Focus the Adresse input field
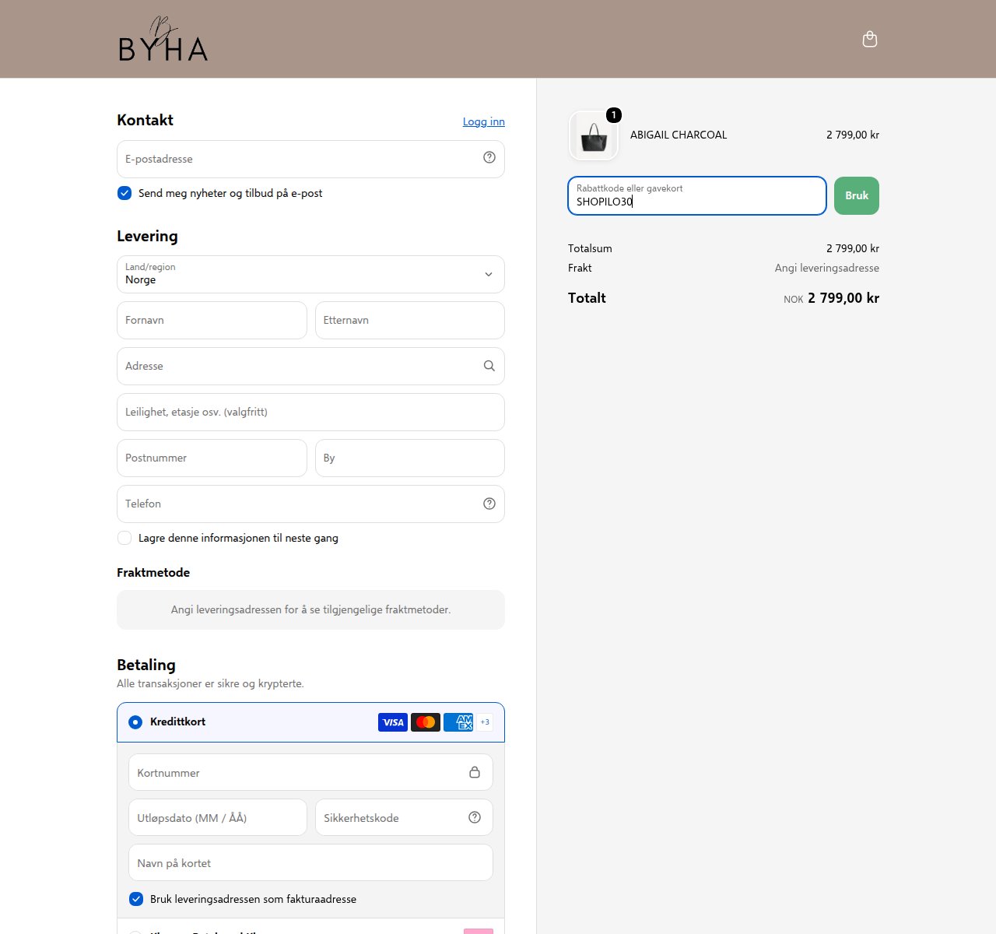 click(310, 366)
